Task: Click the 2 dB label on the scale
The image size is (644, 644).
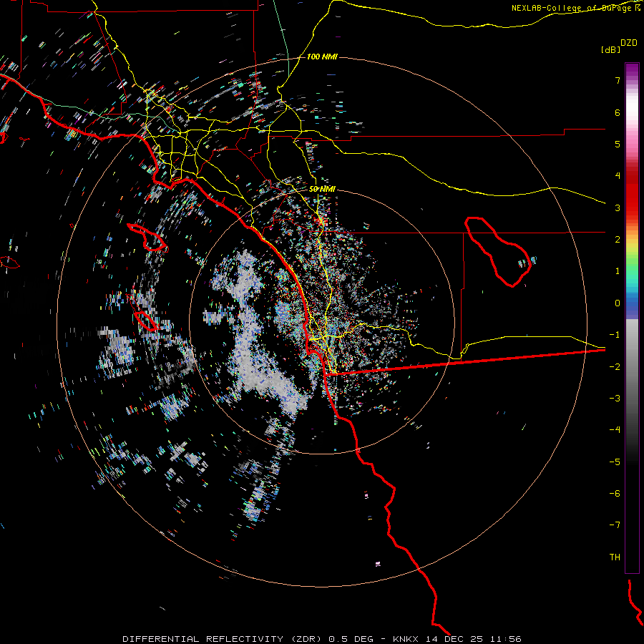Action: point(618,240)
